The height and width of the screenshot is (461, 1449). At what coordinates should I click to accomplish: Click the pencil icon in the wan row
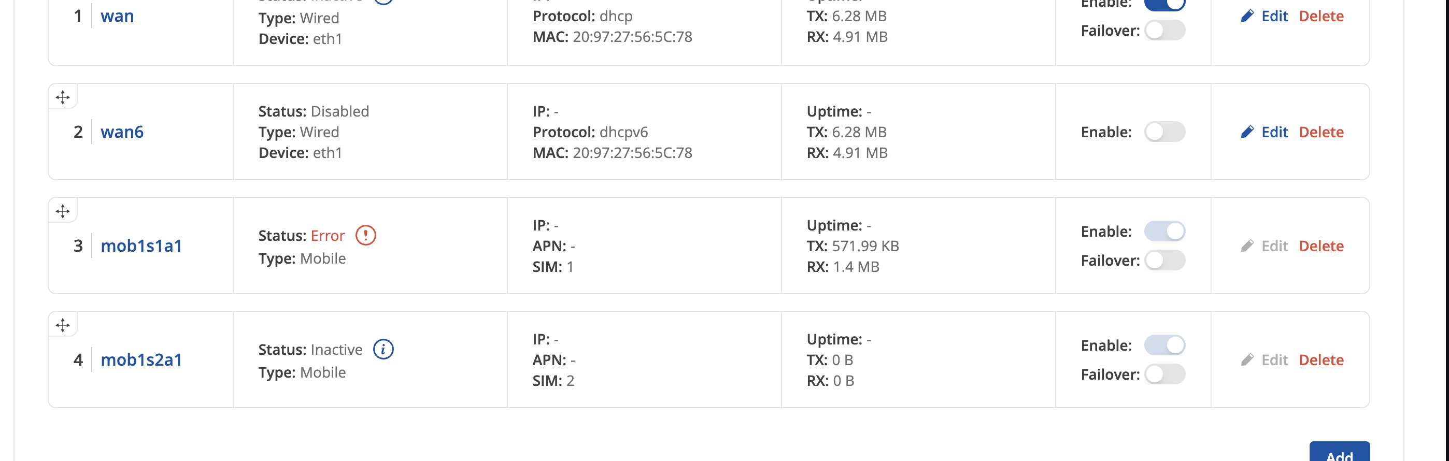click(x=1247, y=16)
